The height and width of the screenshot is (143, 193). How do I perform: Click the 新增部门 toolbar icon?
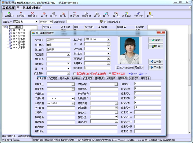[9, 15]
